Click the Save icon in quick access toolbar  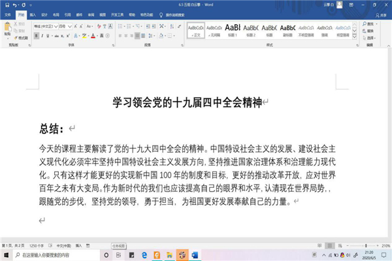point(5,5)
